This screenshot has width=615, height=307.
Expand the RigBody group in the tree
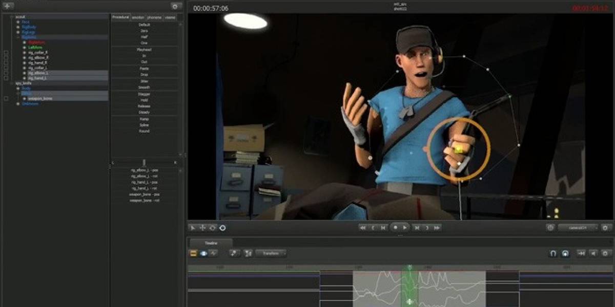(18, 27)
